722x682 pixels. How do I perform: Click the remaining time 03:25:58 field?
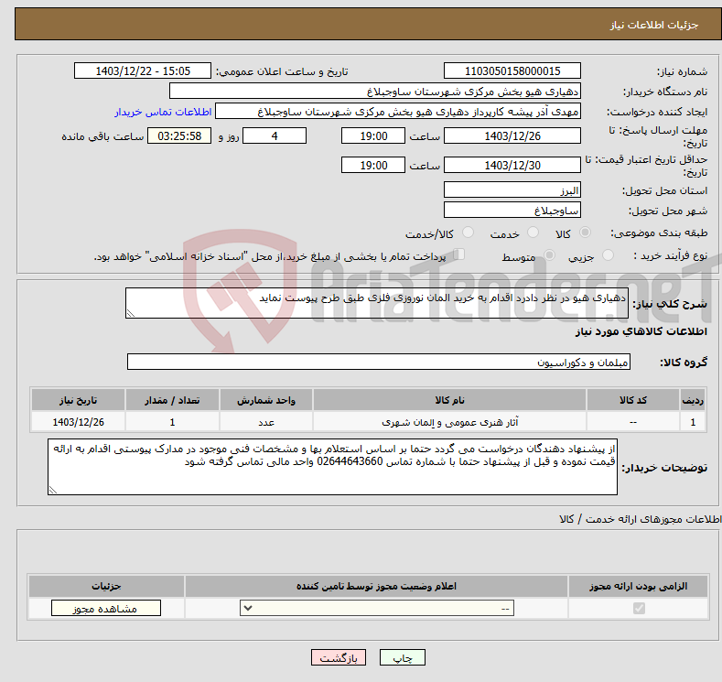tap(179, 135)
